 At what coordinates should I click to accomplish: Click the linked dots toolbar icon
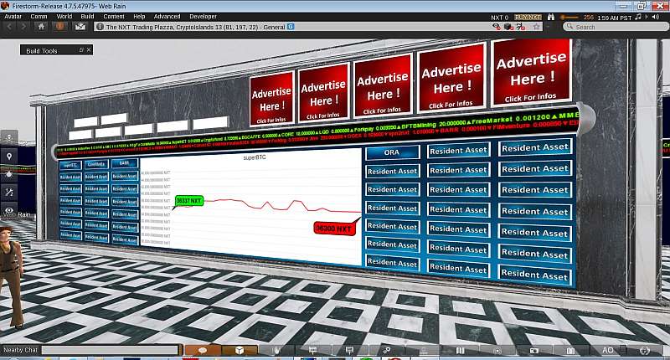click(x=387, y=350)
